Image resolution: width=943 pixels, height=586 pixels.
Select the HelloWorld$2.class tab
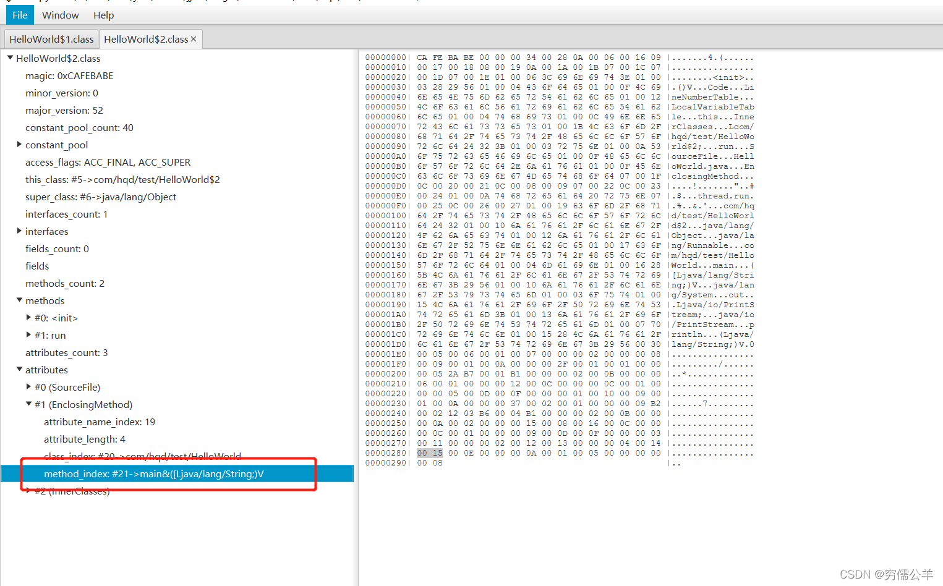pyautogui.click(x=146, y=39)
